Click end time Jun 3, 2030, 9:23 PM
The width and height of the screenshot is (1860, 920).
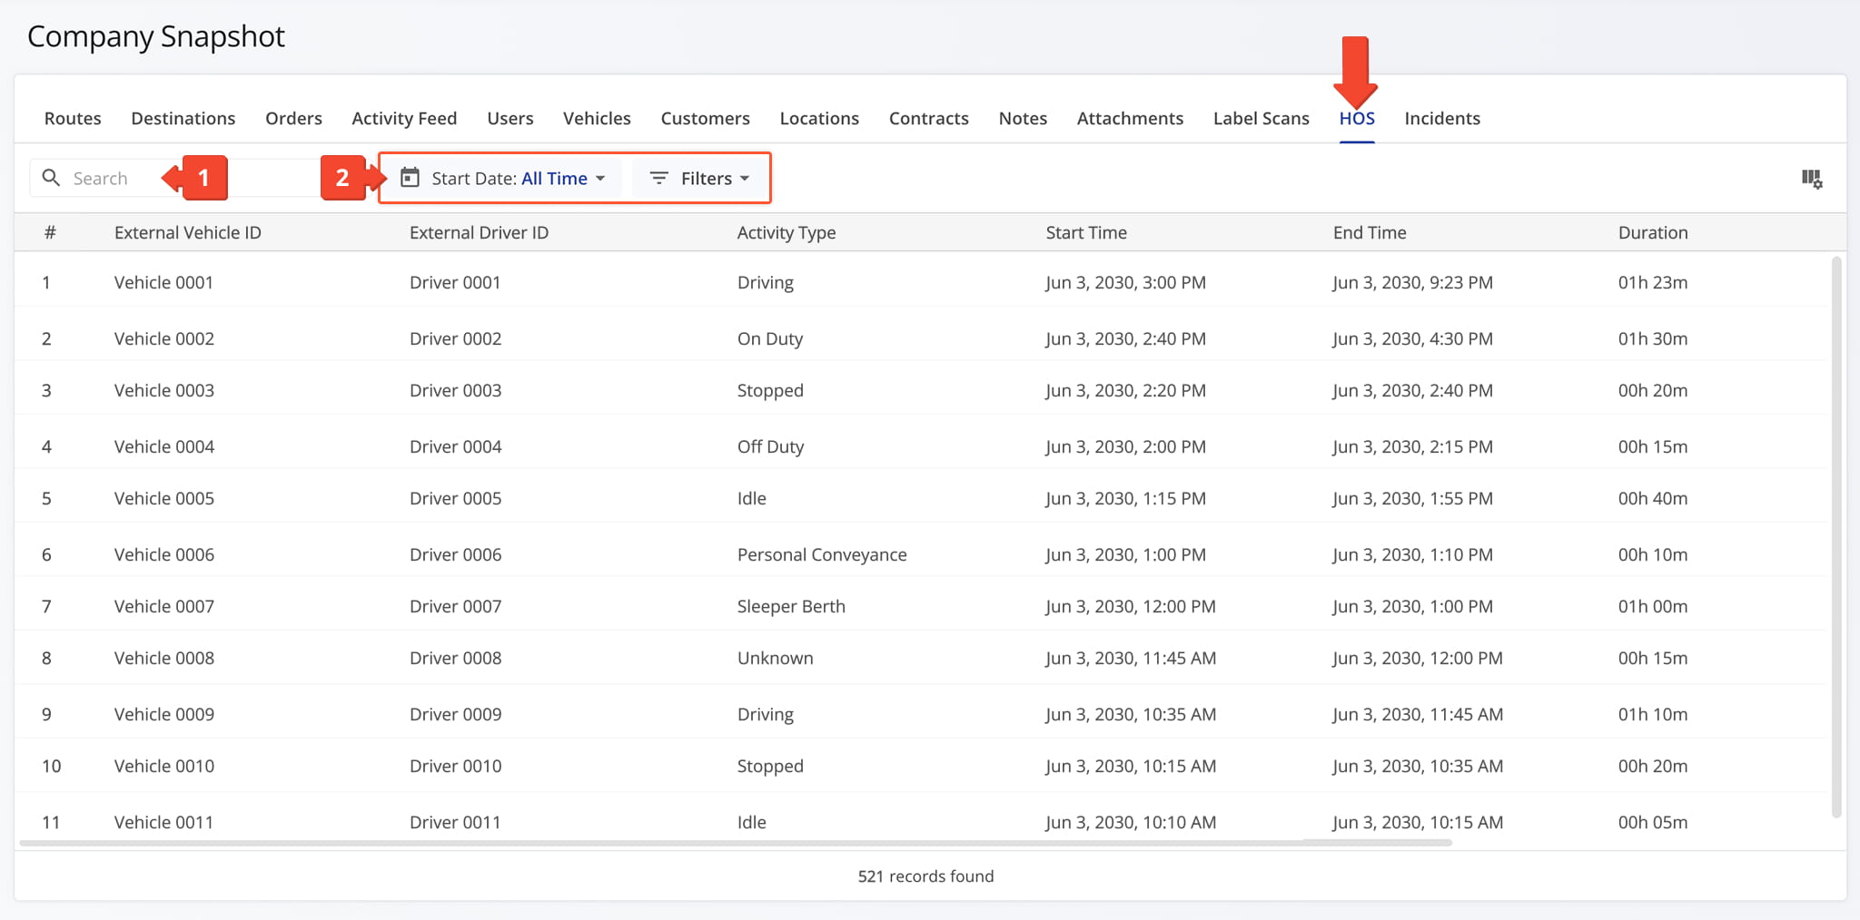coord(1412,282)
